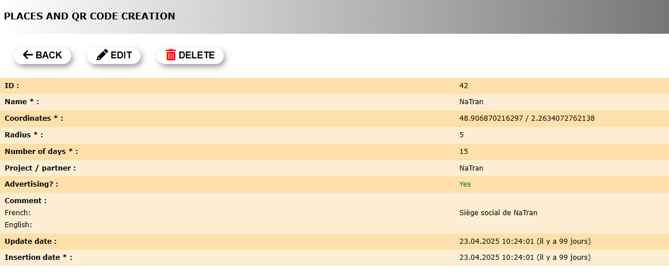The image size is (669, 273).
Task: Click the coordinates value 48.906870216297 / 2.2634072762138
Action: [527, 118]
